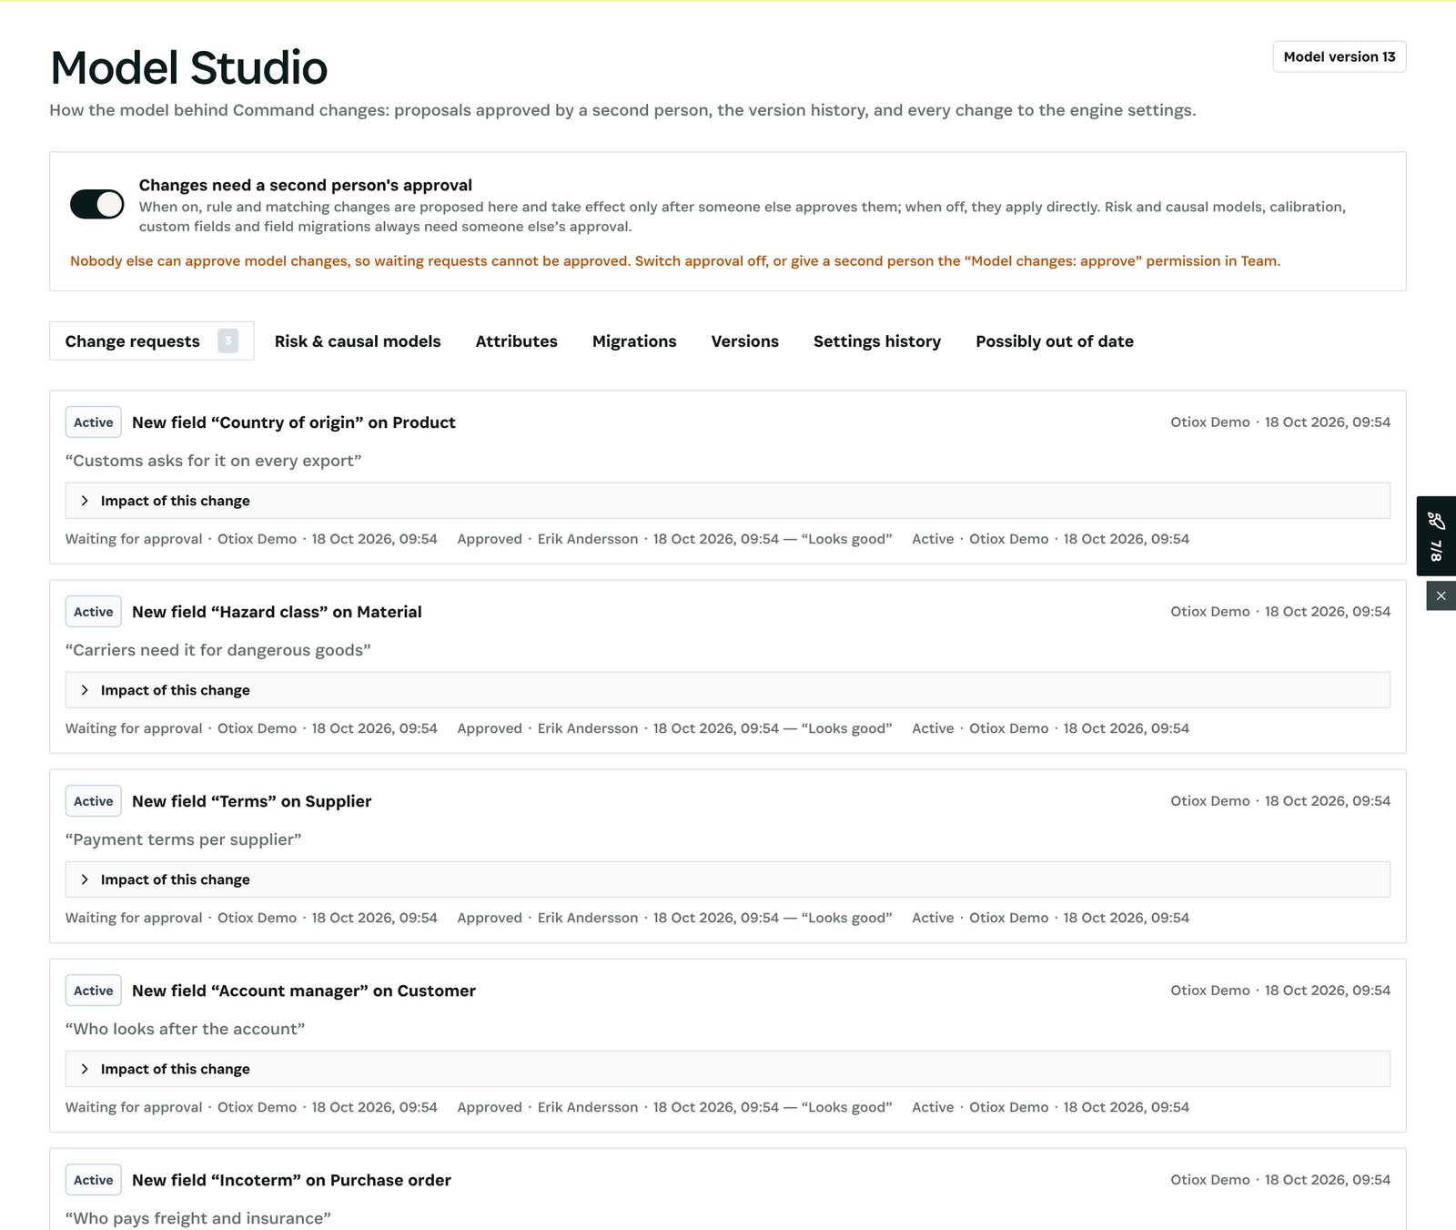Click the Approved by Erik Andersson entry under Country of origin
Viewport: 1456px width, 1230px height.
(x=674, y=539)
